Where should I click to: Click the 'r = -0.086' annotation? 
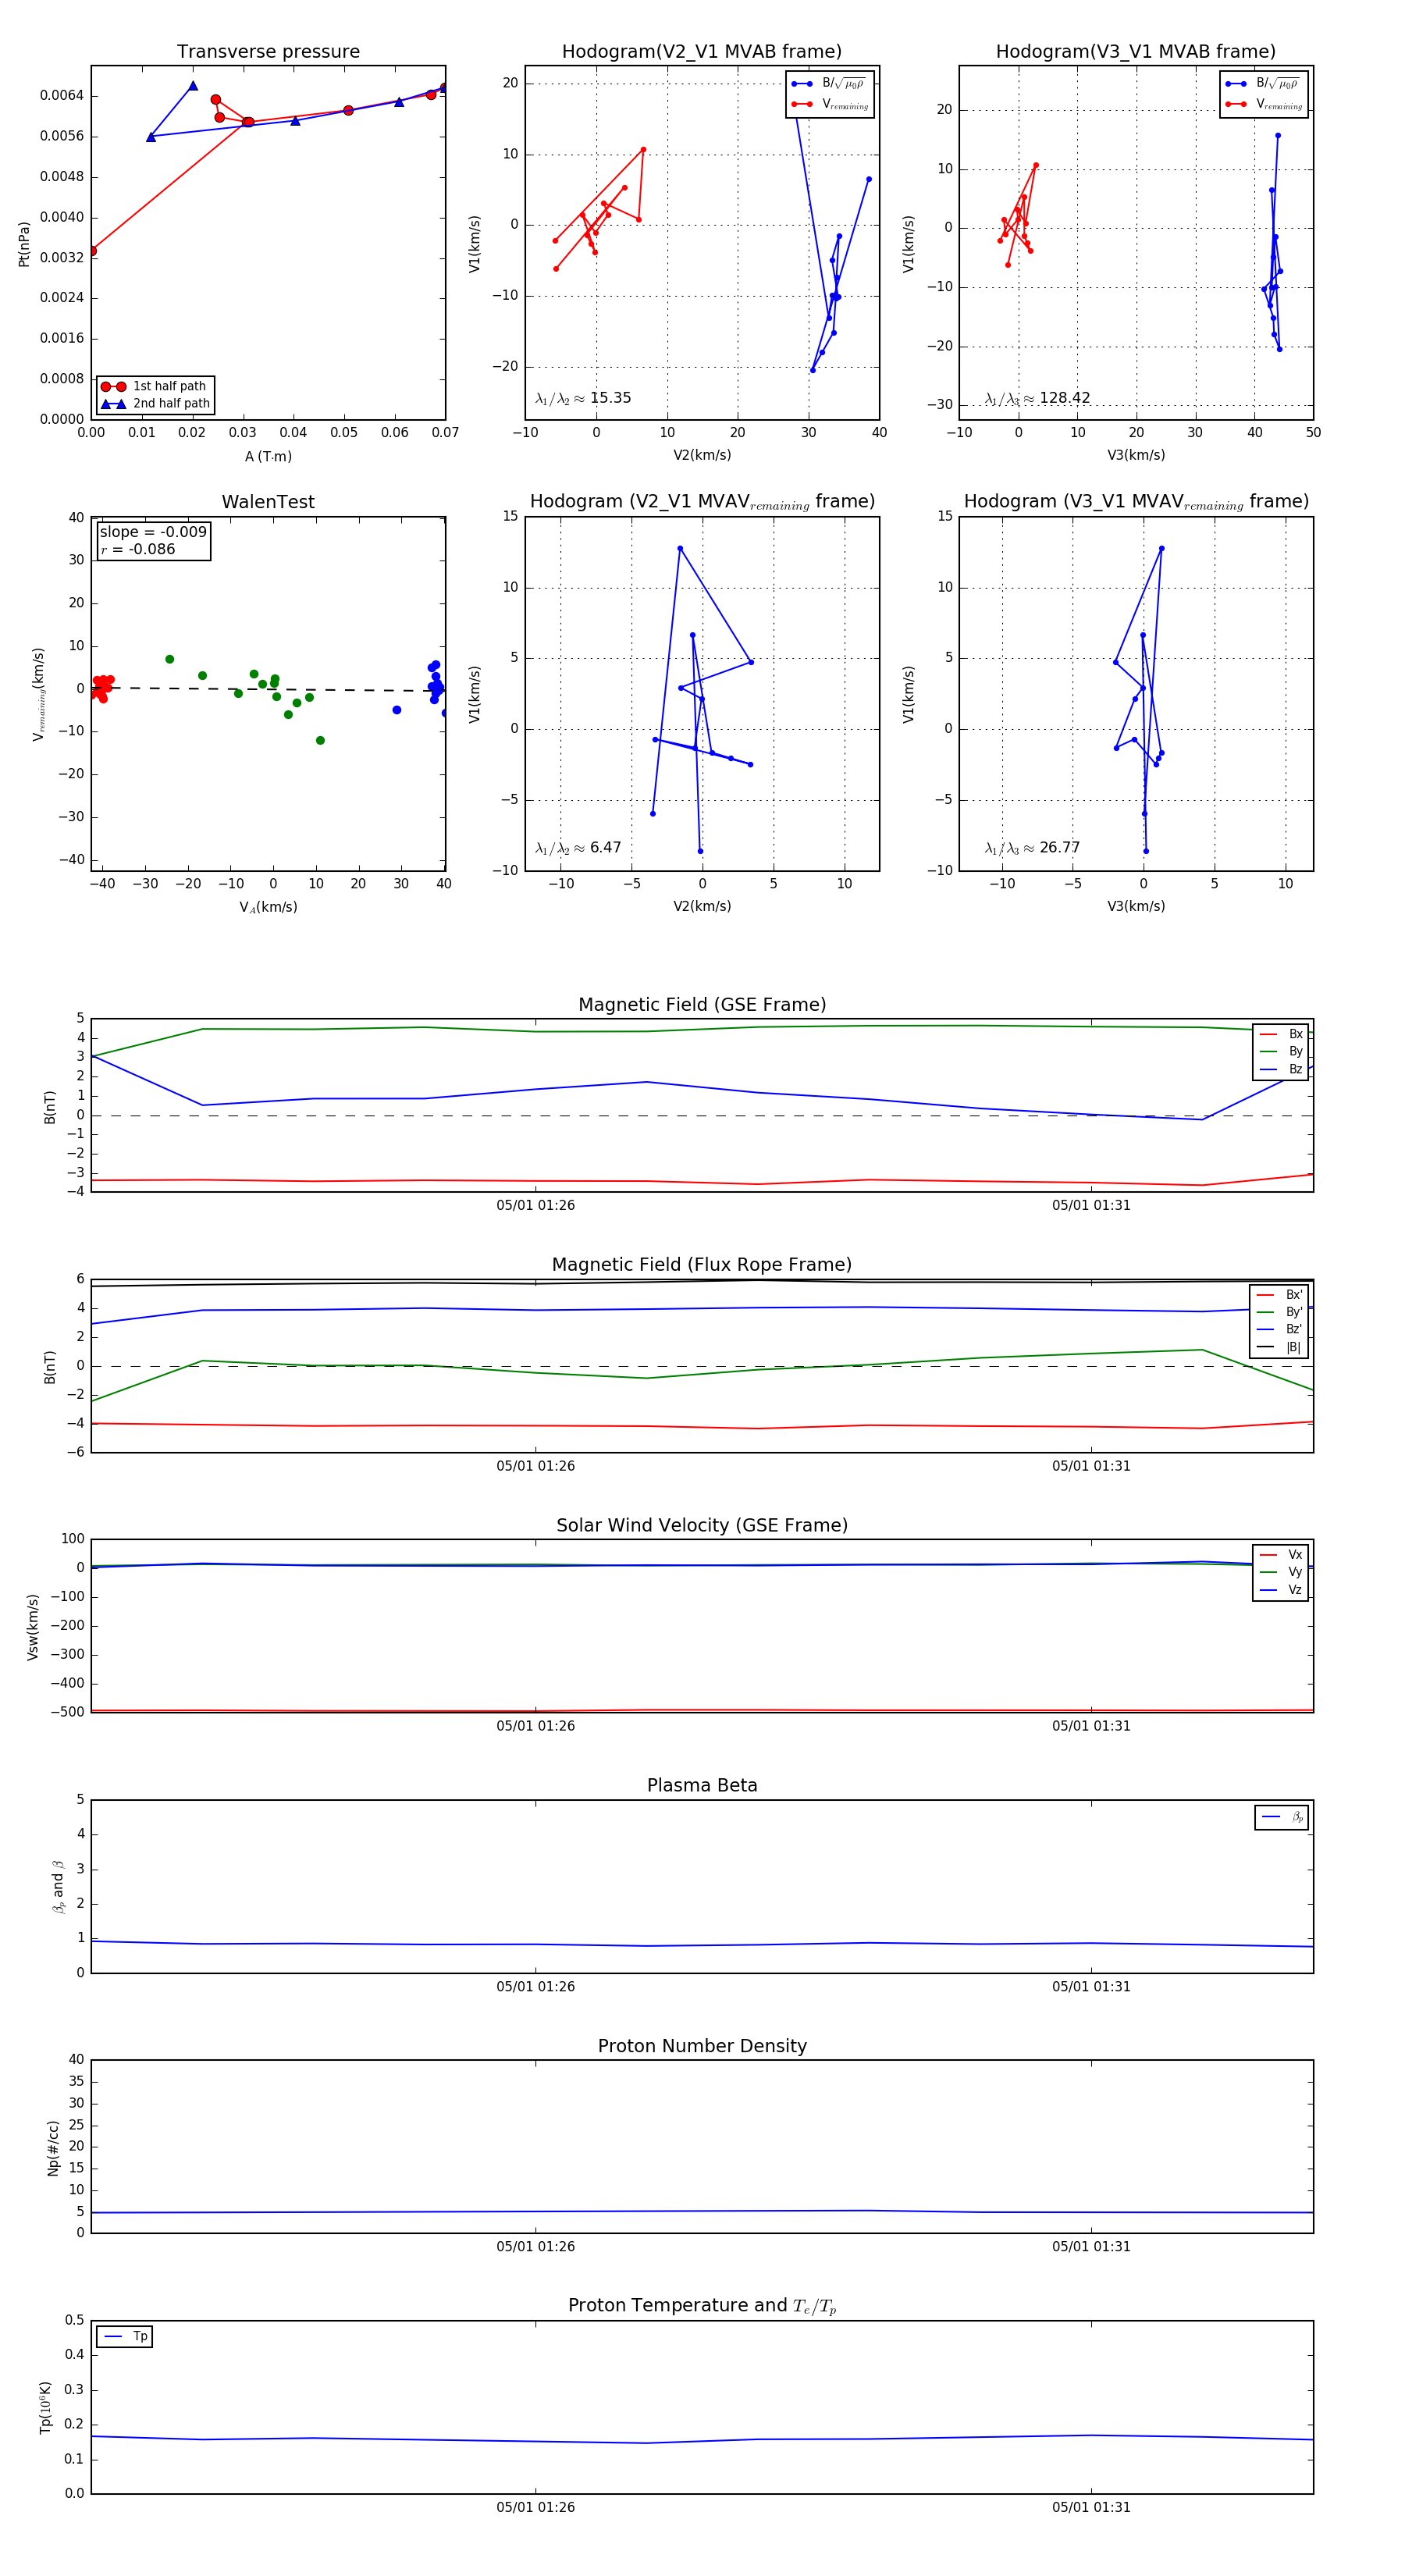pyautogui.click(x=138, y=549)
